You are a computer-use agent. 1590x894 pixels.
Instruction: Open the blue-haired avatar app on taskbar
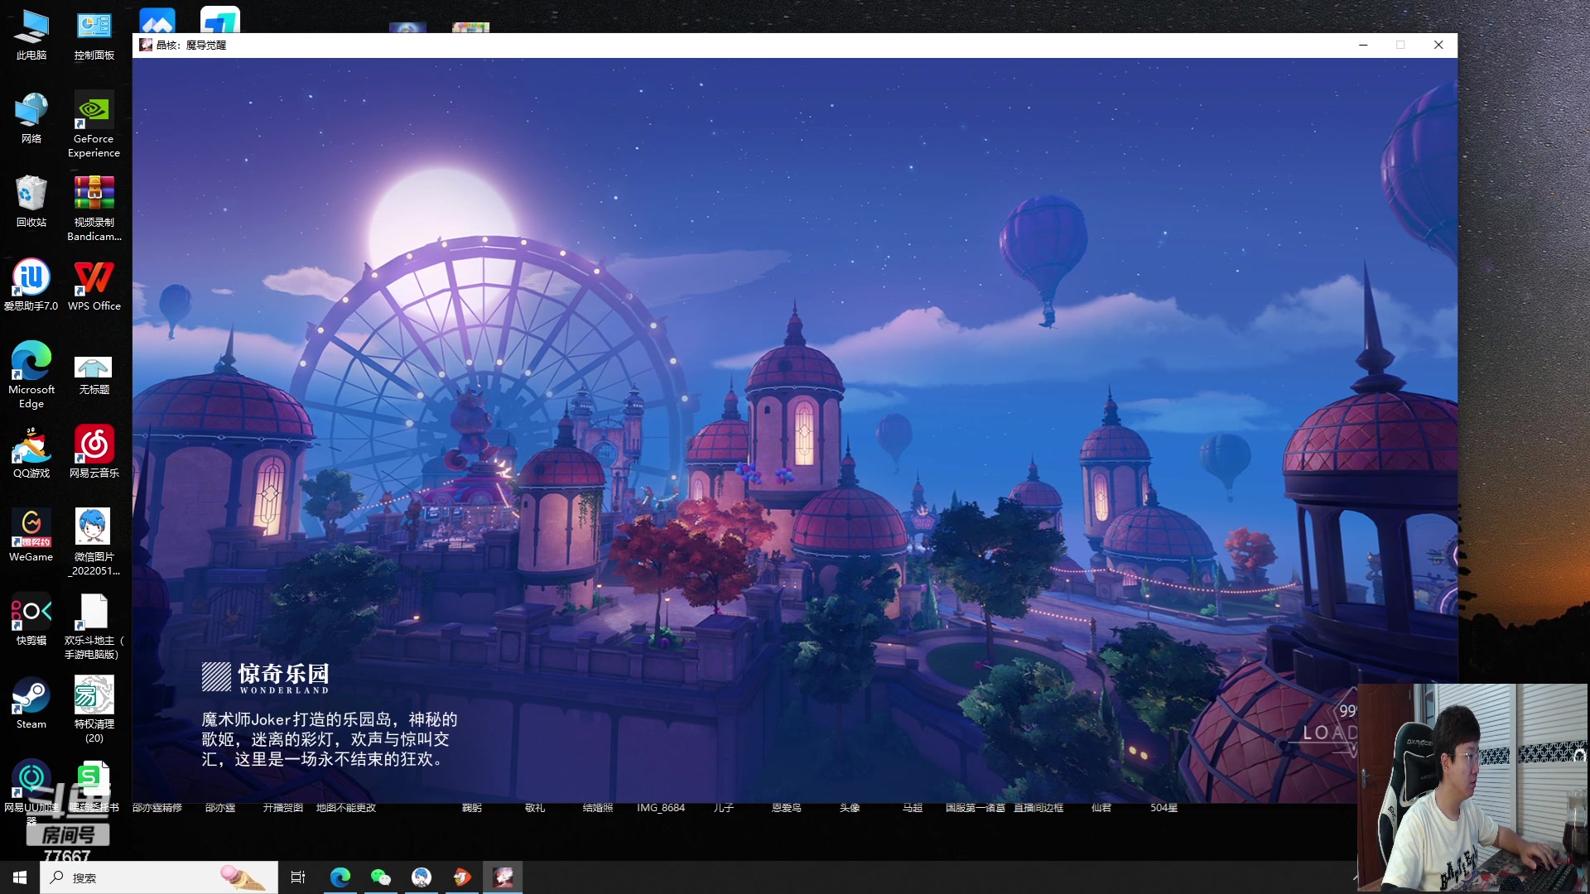click(x=422, y=877)
